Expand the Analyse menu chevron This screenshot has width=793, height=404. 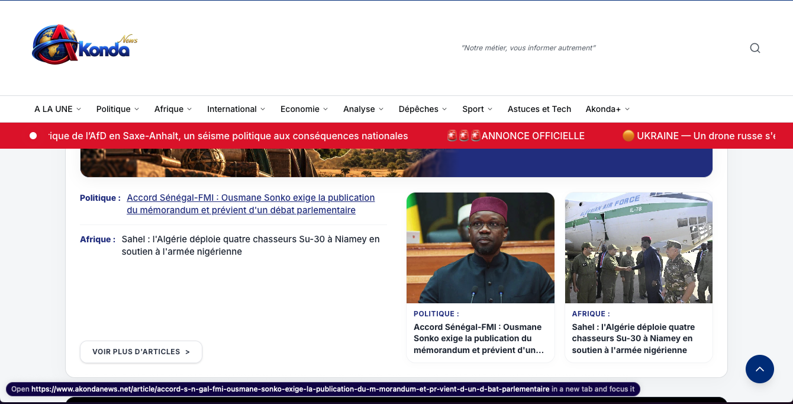pos(381,109)
